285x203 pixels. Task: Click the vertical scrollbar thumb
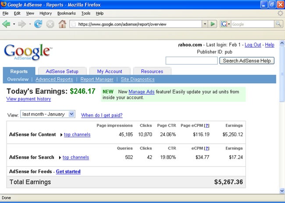point(282,74)
